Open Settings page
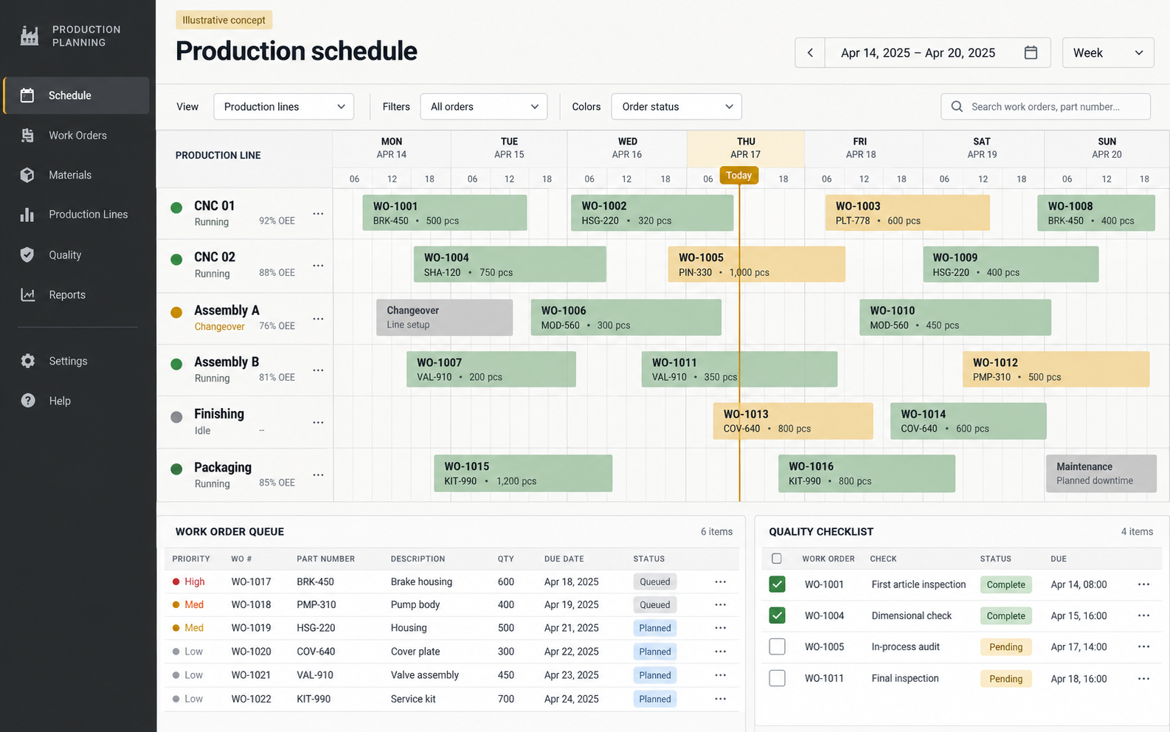Viewport: 1170px width, 732px height. click(77, 361)
